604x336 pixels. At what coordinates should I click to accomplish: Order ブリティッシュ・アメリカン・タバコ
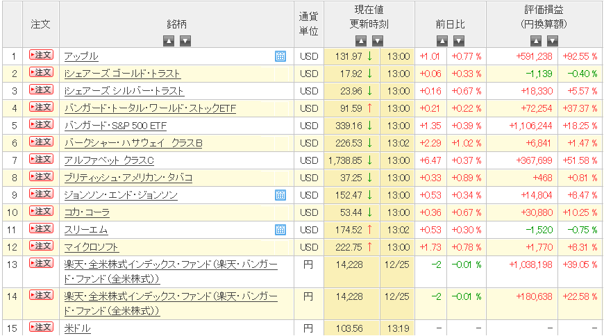(x=41, y=176)
